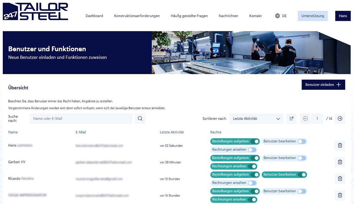Delete user Hans with trash icon

[x=340, y=145]
